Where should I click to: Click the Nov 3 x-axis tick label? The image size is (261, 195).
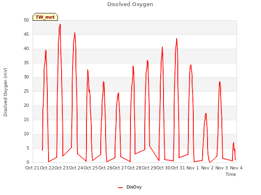coord(221,168)
